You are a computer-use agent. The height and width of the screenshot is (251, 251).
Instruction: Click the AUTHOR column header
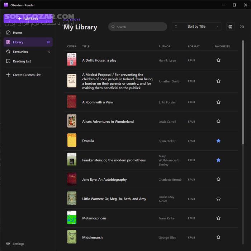pos(164,46)
